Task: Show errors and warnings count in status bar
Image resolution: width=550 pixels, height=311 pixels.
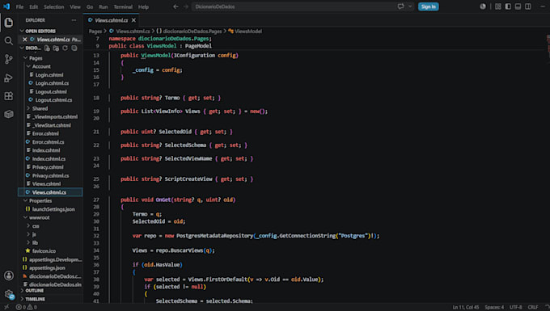Action: tap(27, 307)
